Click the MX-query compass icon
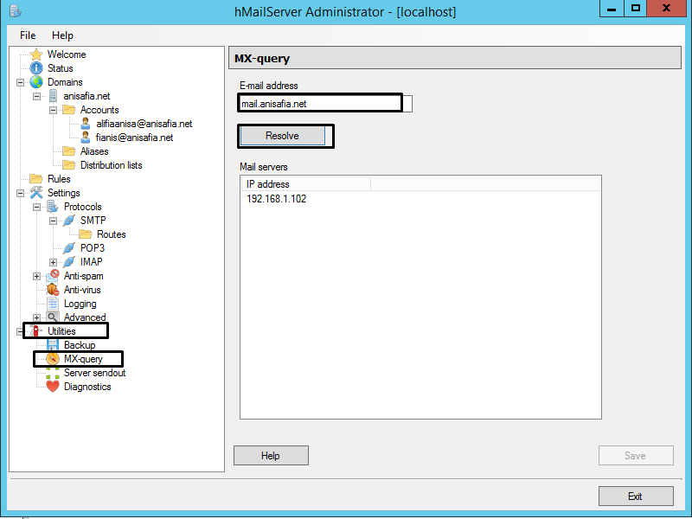The height and width of the screenshot is (519, 692). [53, 359]
